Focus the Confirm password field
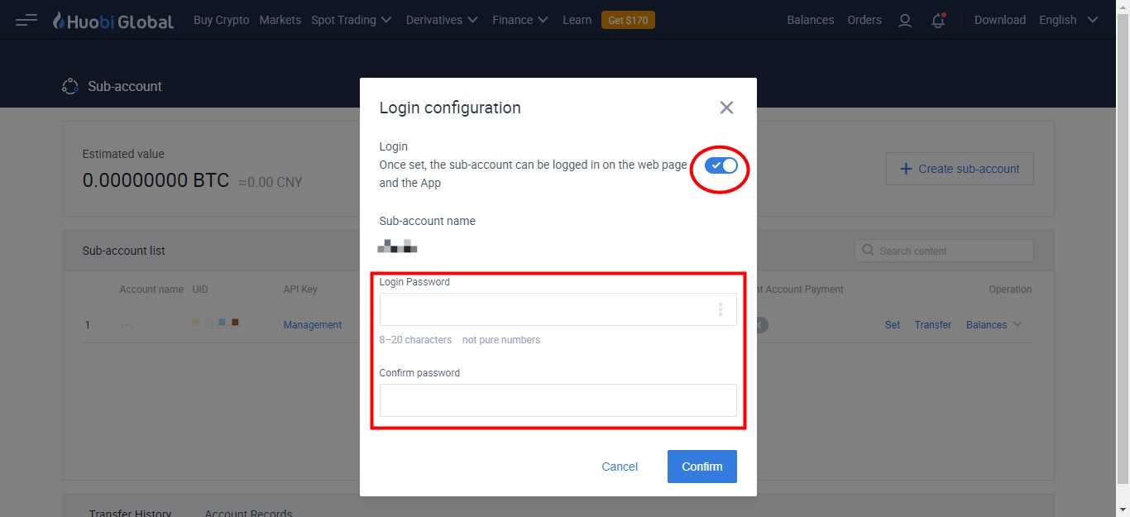The image size is (1130, 517). click(558, 400)
